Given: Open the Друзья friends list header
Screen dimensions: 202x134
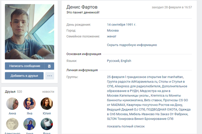Looking at the screenshot, I should coord(10,92).
